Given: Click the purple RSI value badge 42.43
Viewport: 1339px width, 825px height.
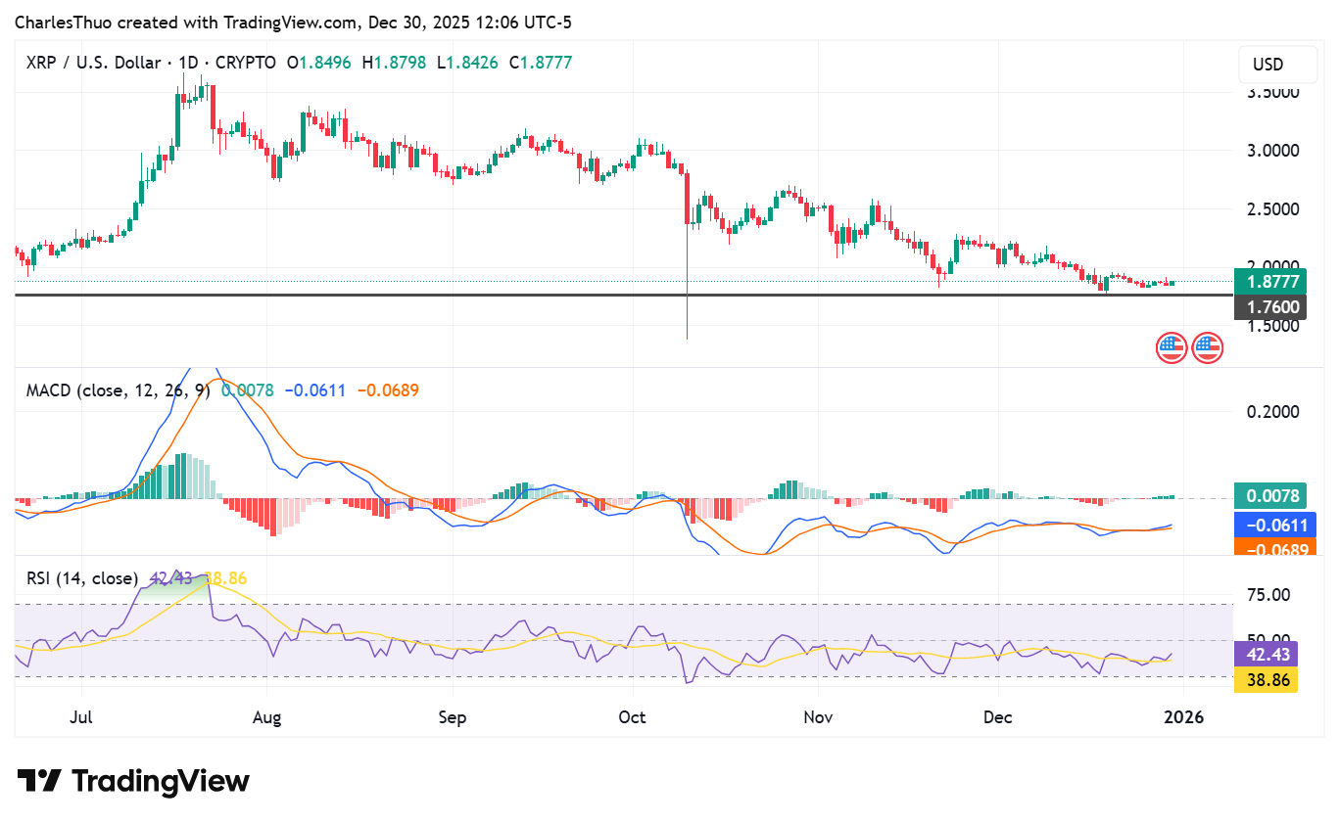Looking at the screenshot, I should pos(1267,654).
